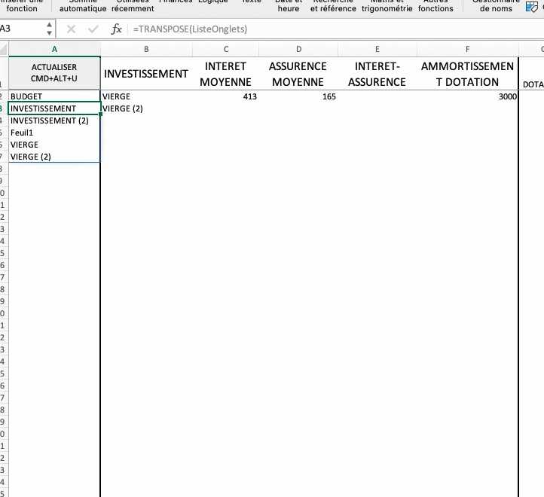Select the VIERGE cell in column A
The width and height of the screenshot is (544, 497).
(x=54, y=145)
